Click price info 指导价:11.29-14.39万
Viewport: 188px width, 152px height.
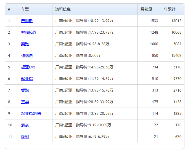(x=94, y=79)
